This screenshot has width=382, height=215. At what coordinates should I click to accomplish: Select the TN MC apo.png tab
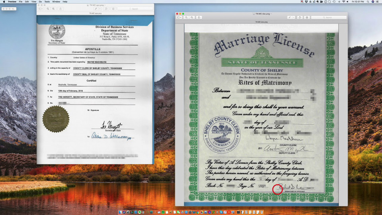95,13
